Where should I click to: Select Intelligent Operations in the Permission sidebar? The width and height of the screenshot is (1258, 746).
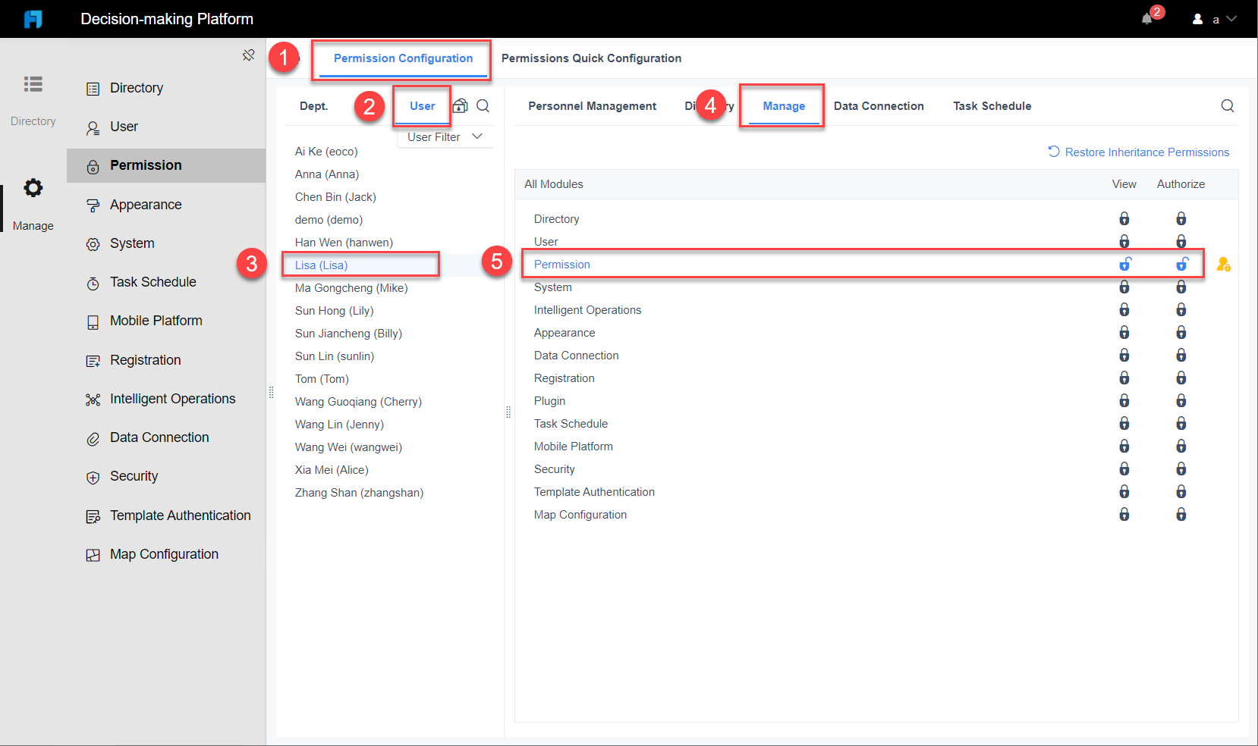click(172, 398)
